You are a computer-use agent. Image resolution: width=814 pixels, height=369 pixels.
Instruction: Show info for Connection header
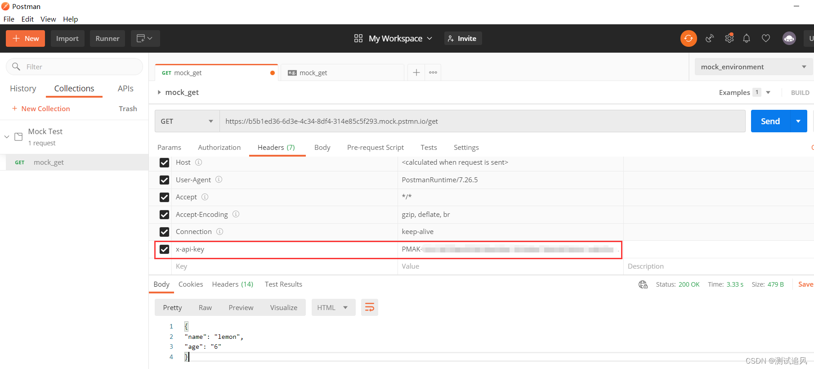(219, 231)
